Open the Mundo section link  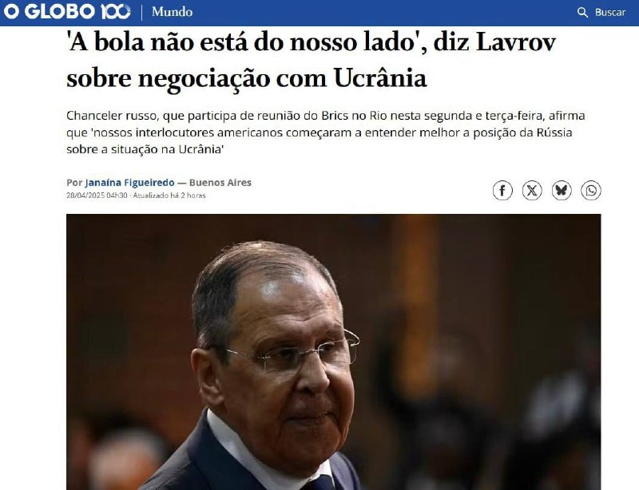[172, 12]
